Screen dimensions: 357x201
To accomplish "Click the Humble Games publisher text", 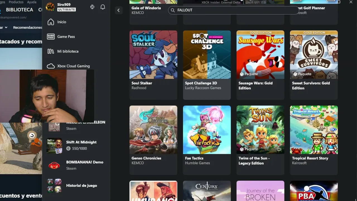I will 197,163.
